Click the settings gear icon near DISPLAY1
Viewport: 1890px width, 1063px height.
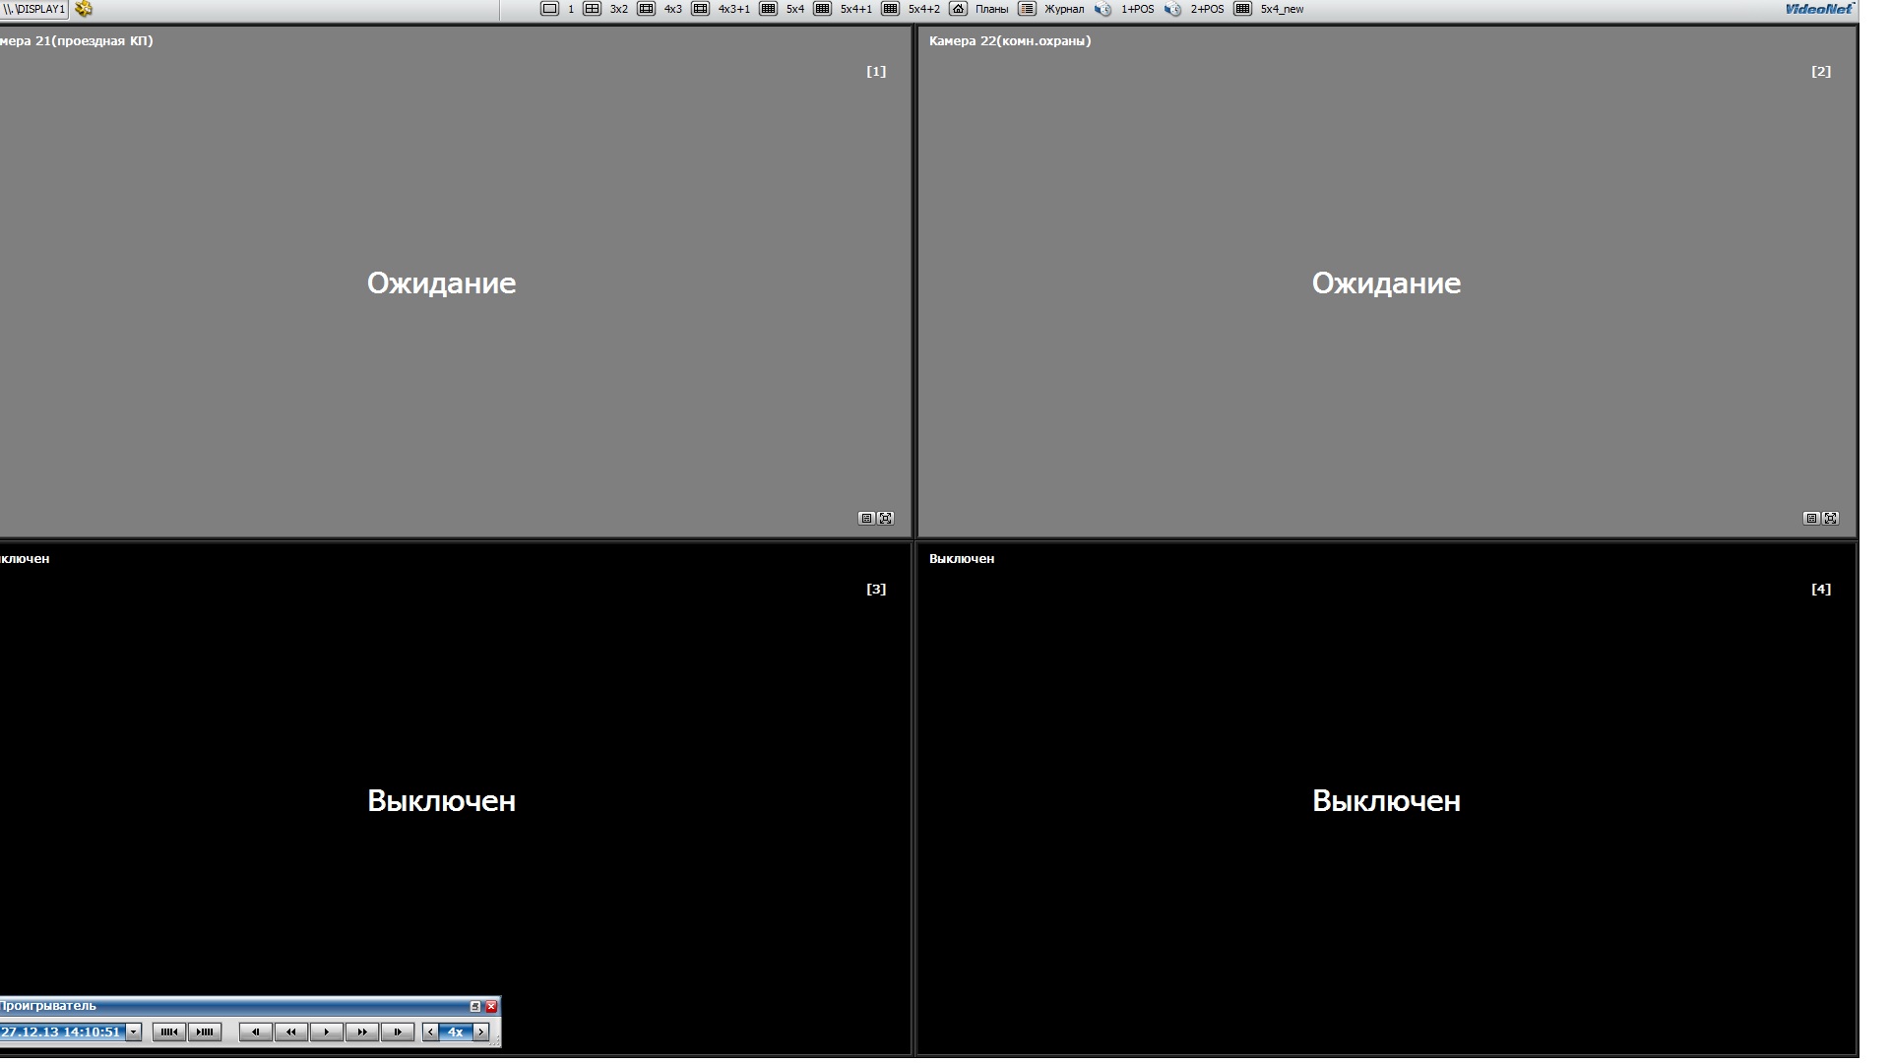[x=84, y=9]
